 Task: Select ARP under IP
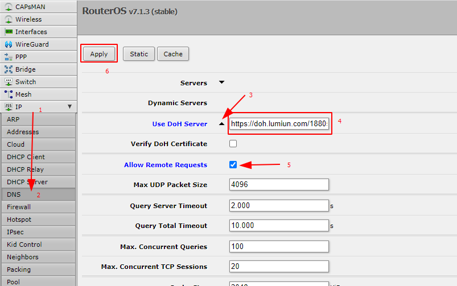pos(39,119)
